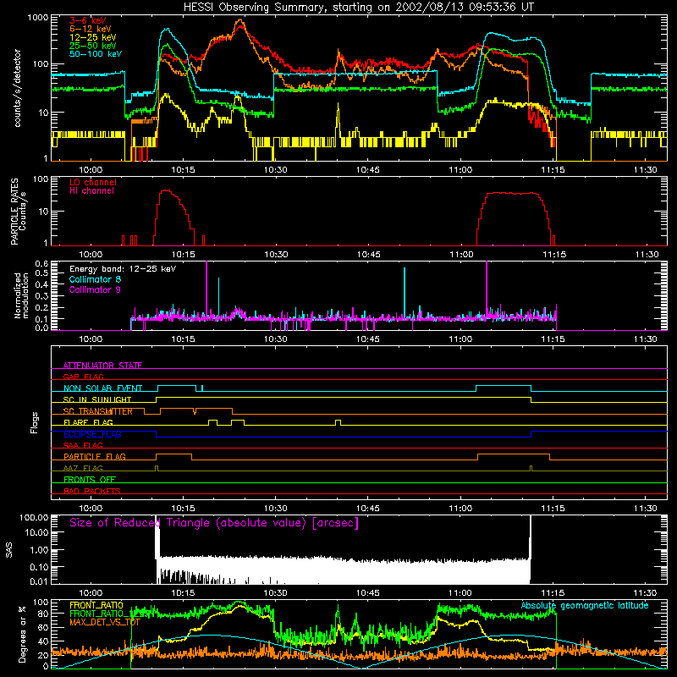The image size is (677, 677).
Task: Click the PARTICLE RATES axis label
Action: point(14,212)
